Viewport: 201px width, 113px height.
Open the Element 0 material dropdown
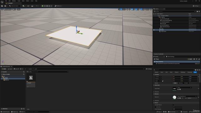coord(187,96)
